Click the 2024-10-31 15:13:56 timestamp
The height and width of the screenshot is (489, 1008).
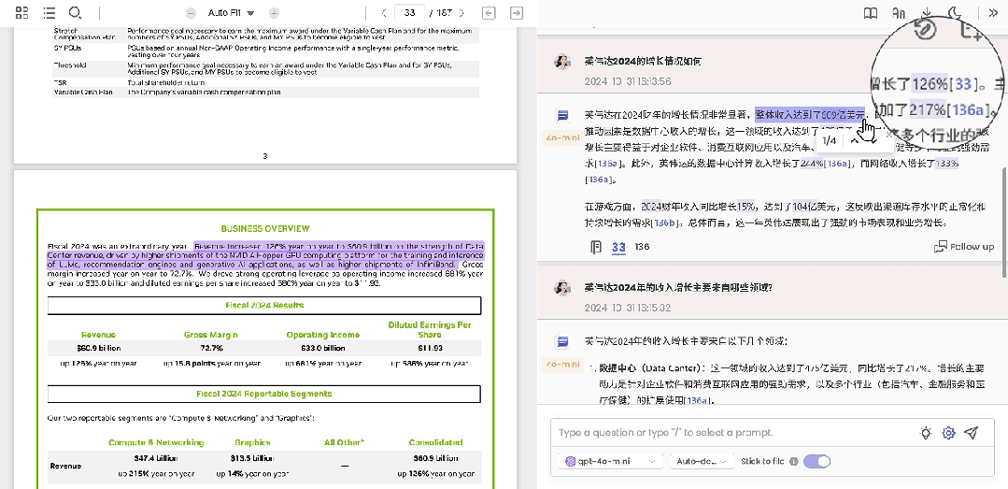point(628,81)
